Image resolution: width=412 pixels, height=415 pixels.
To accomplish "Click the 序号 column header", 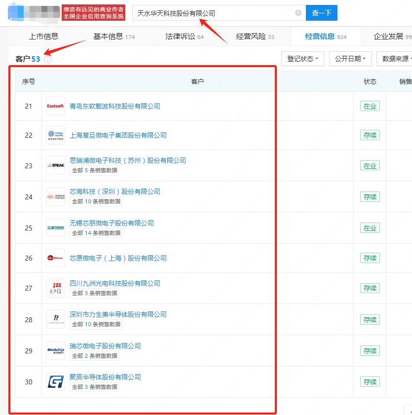I will 28,81.
